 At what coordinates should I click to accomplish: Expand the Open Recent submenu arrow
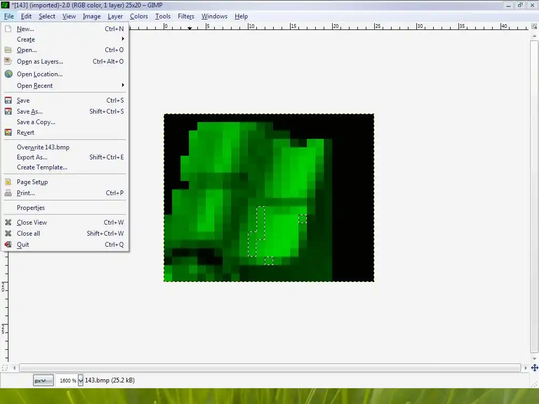[x=123, y=85]
